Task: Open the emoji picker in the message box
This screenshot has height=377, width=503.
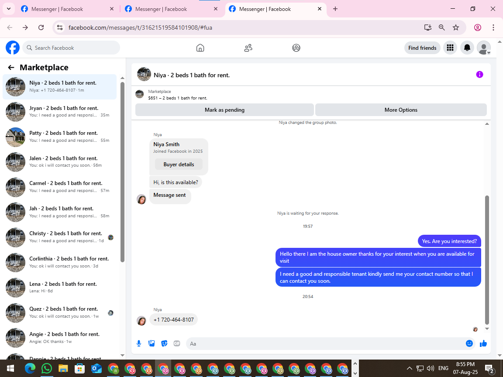Action: tap(469, 344)
